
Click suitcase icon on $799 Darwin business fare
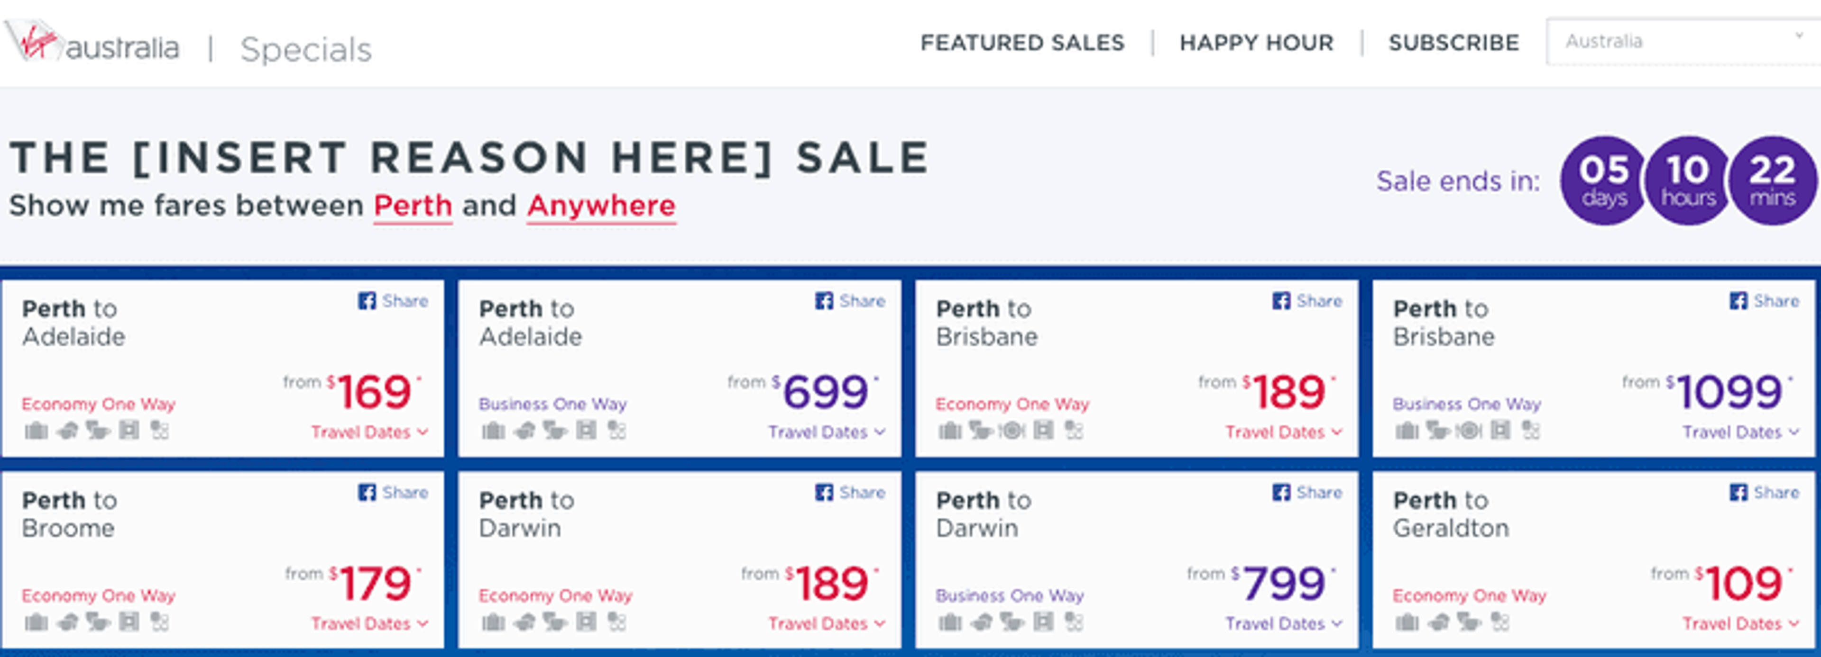point(949,621)
